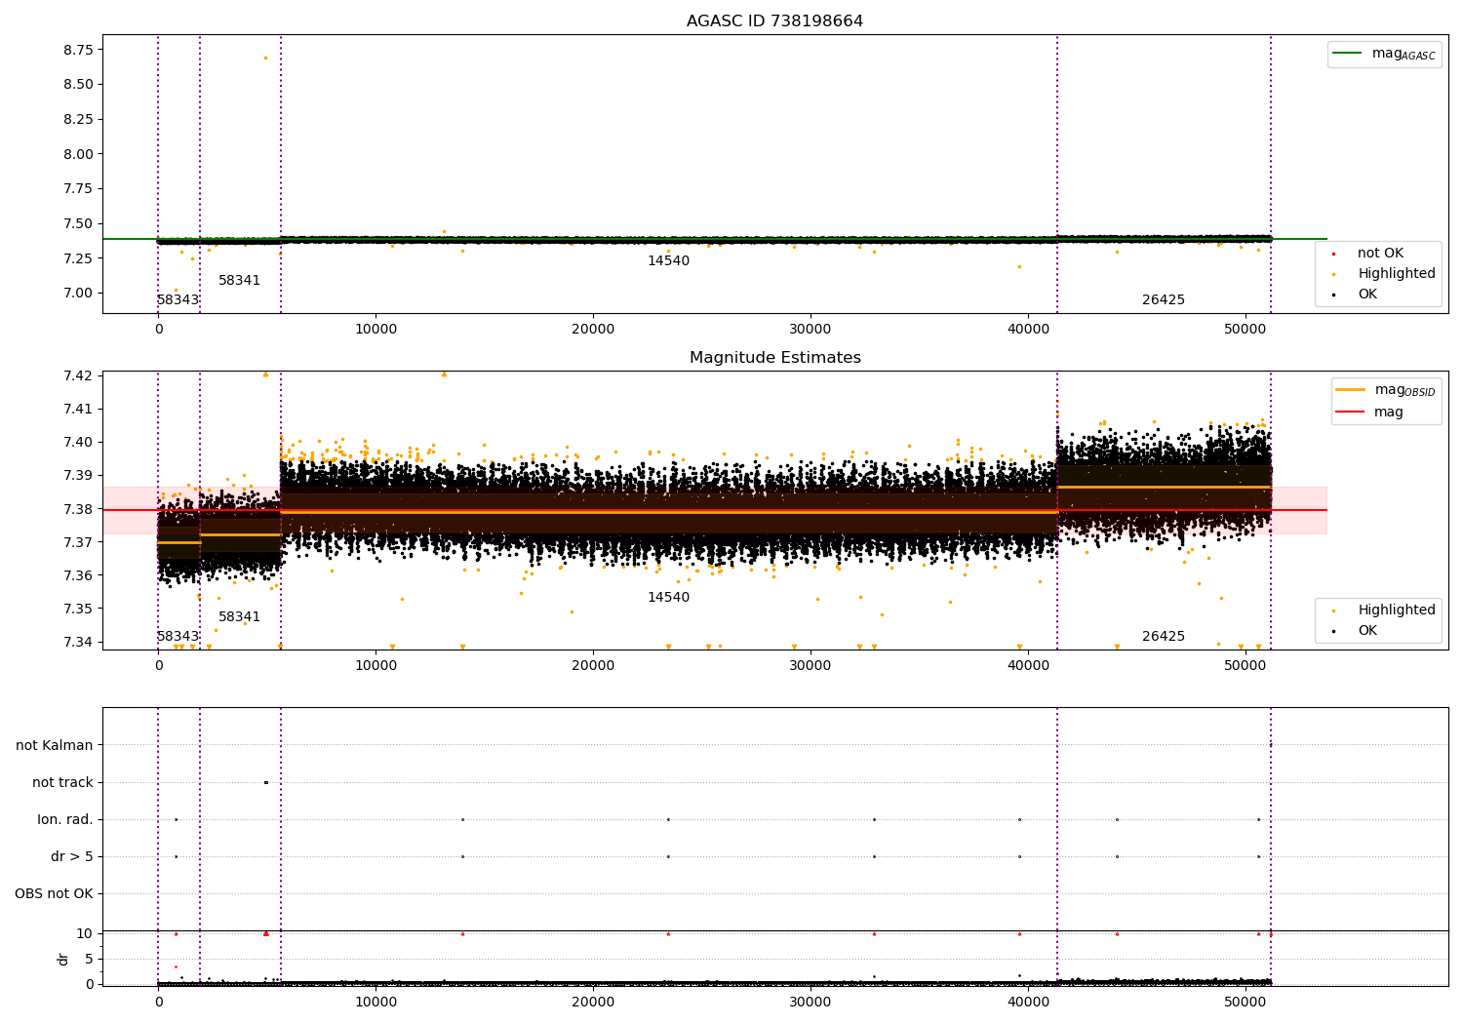Click 'OK' legend entry in top plot's lower legend
This screenshot has width=1463, height=1024.
(x=1355, y=295)
